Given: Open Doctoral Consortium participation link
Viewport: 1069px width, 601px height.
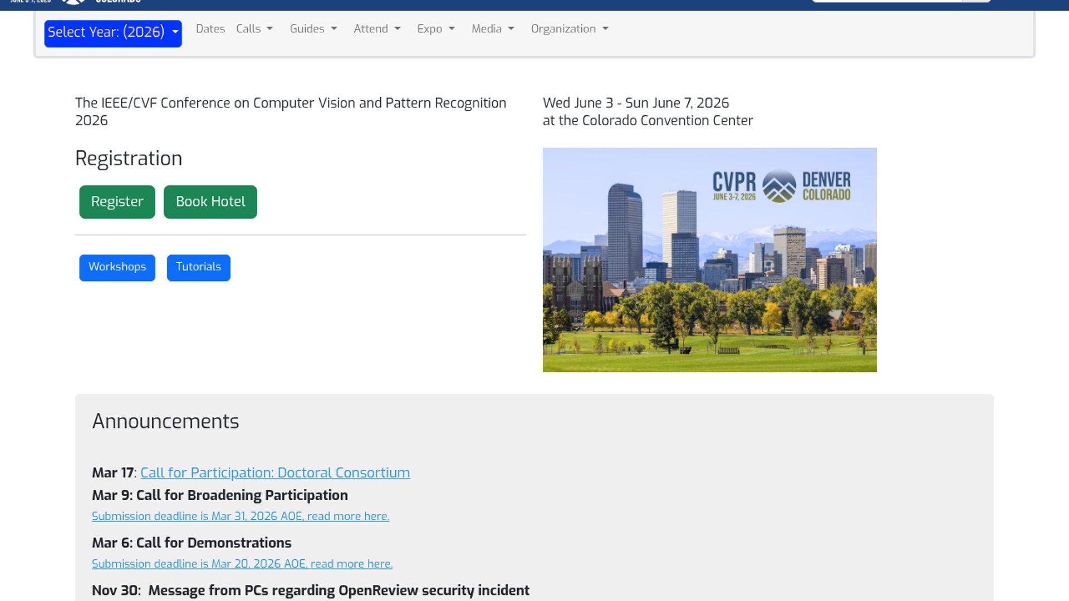Looking at the screenshot, I should tap(275, 472).
